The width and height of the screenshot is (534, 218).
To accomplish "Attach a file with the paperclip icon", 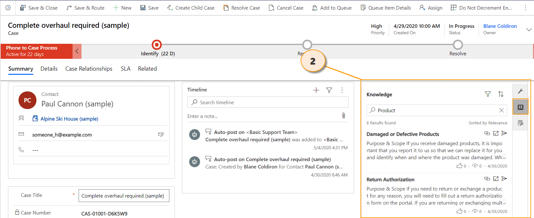I will click(x=344, y=116).
